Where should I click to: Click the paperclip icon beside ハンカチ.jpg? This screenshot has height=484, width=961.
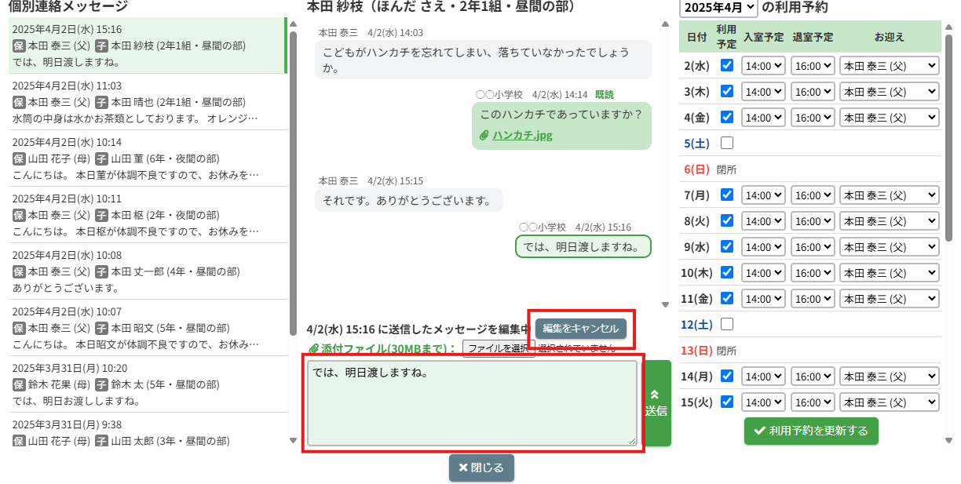pos(484,135)
